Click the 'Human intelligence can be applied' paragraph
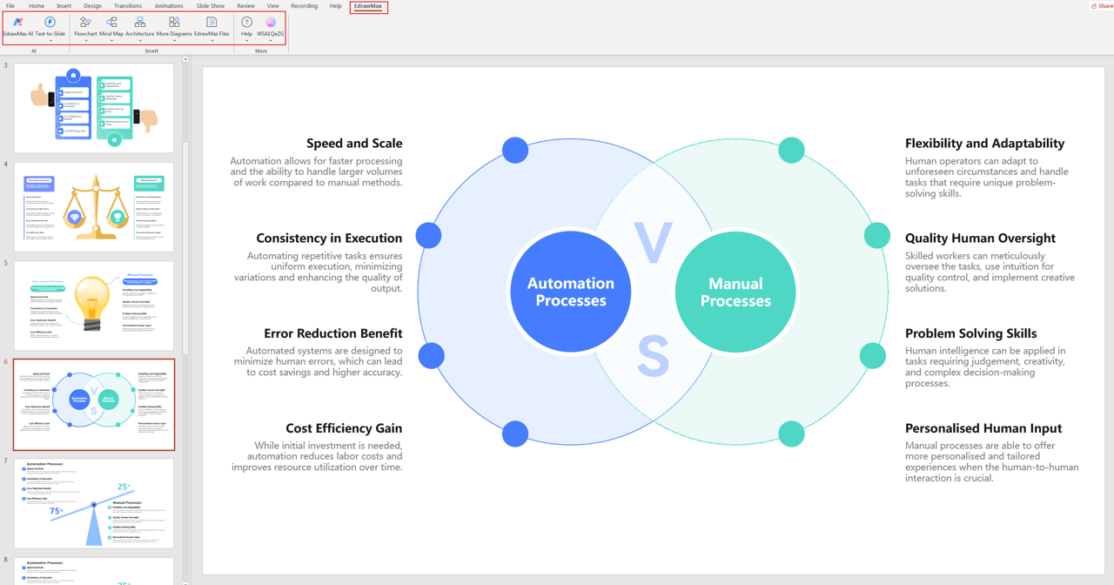The width and height of the screenshot is (1114, 585). tap(985, 366)
